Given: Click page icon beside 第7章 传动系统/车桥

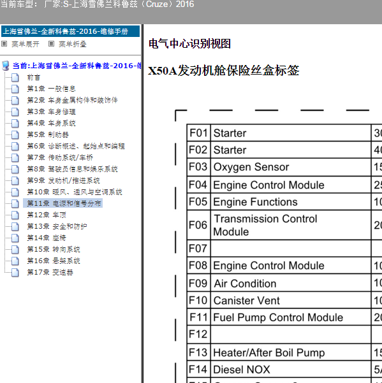Looking at the screenshot, I should point(15,158).
